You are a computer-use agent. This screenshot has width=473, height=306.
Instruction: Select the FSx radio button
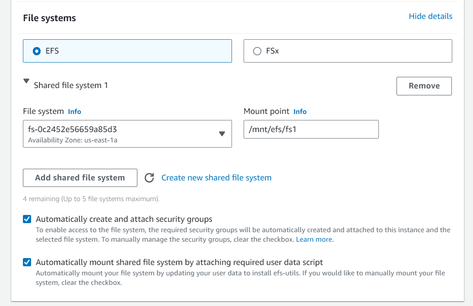257,51
